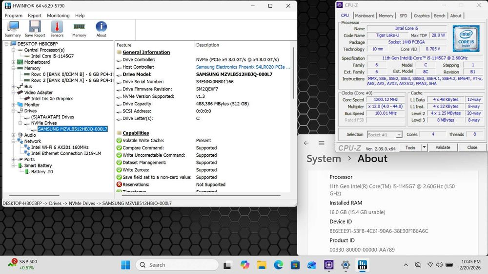Image resolution: width=488 pixels, height=274 pixels.
Task: Select Intel Ethernet Connection I219-LM item
Action: [x=66, y=153]
